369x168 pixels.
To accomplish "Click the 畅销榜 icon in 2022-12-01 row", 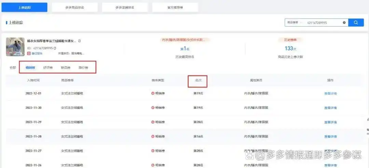I will tap(153, 93).
